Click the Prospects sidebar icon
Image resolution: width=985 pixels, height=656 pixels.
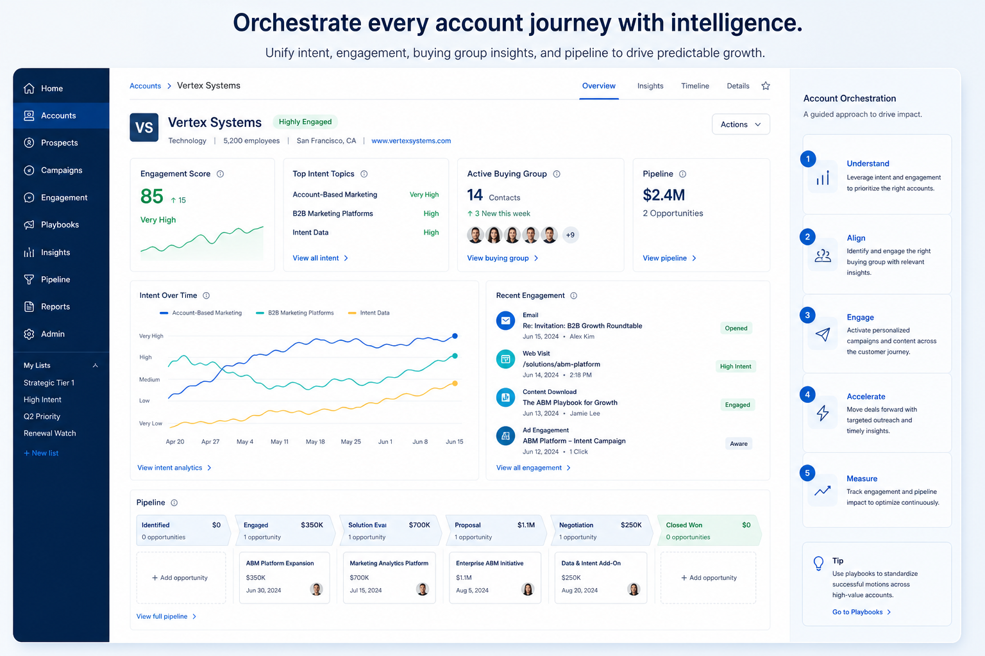point(29,143)
